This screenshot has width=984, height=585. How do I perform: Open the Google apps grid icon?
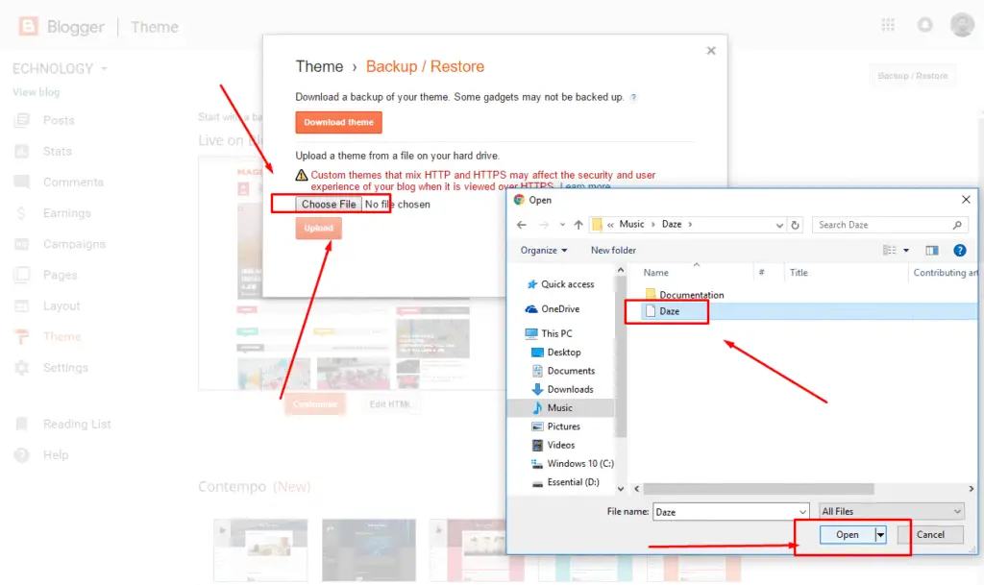pyautogui.click(x=887, y=25)
